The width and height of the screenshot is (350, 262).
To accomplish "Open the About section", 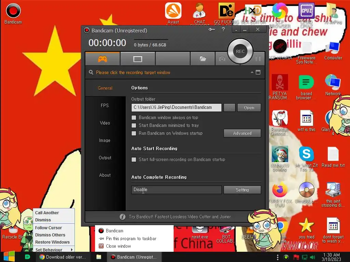I will (105, 175).
